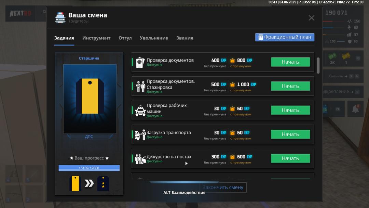The height and width of the screenshot is (208, 369).
Task: Click the task list scrollbar
Action: pos(318,65)
